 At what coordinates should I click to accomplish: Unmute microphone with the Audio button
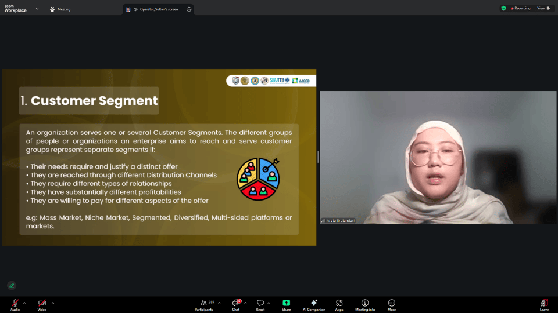(15, 303)
